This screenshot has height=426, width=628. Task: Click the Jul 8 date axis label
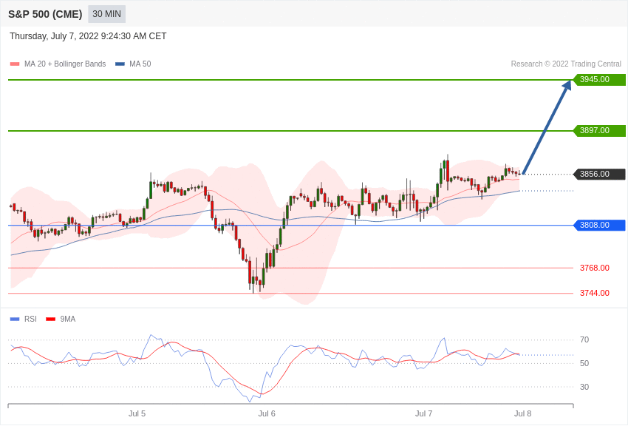(522, 413)
